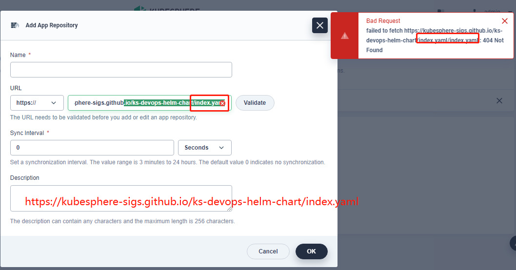The image size is (516, 270).
Task: Open the Seconds unit dropdown
Action: pos(205,148)
